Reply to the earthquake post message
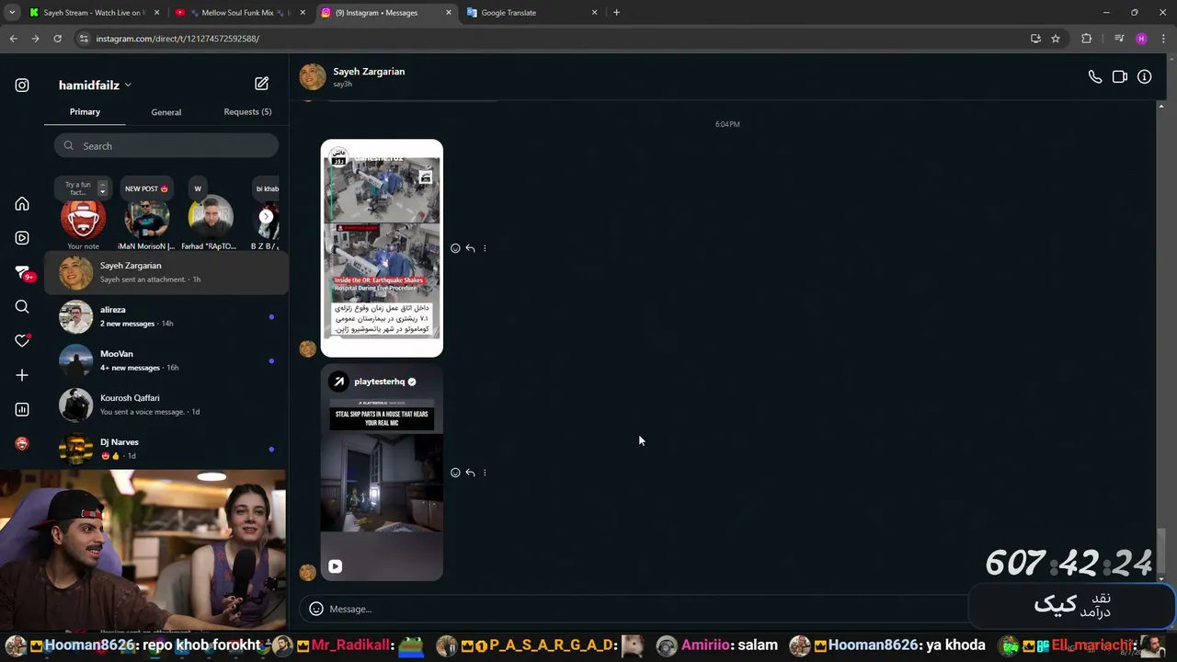The height and width of the screenshot is (662, 1177). point(470,248)
